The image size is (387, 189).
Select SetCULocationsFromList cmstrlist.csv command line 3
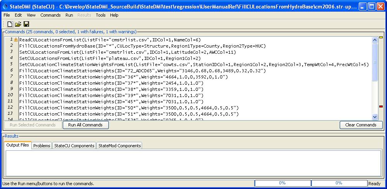[127, 52]
